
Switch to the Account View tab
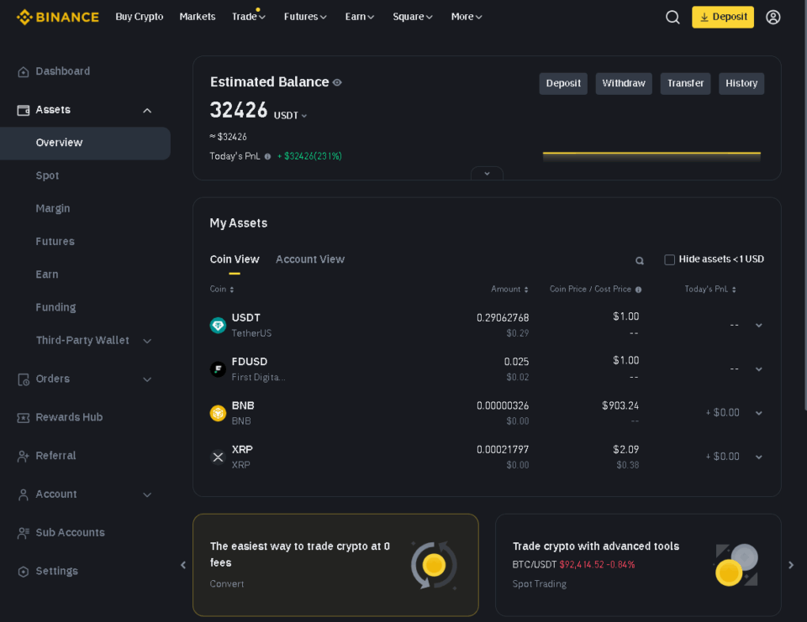tap(309, 259)
